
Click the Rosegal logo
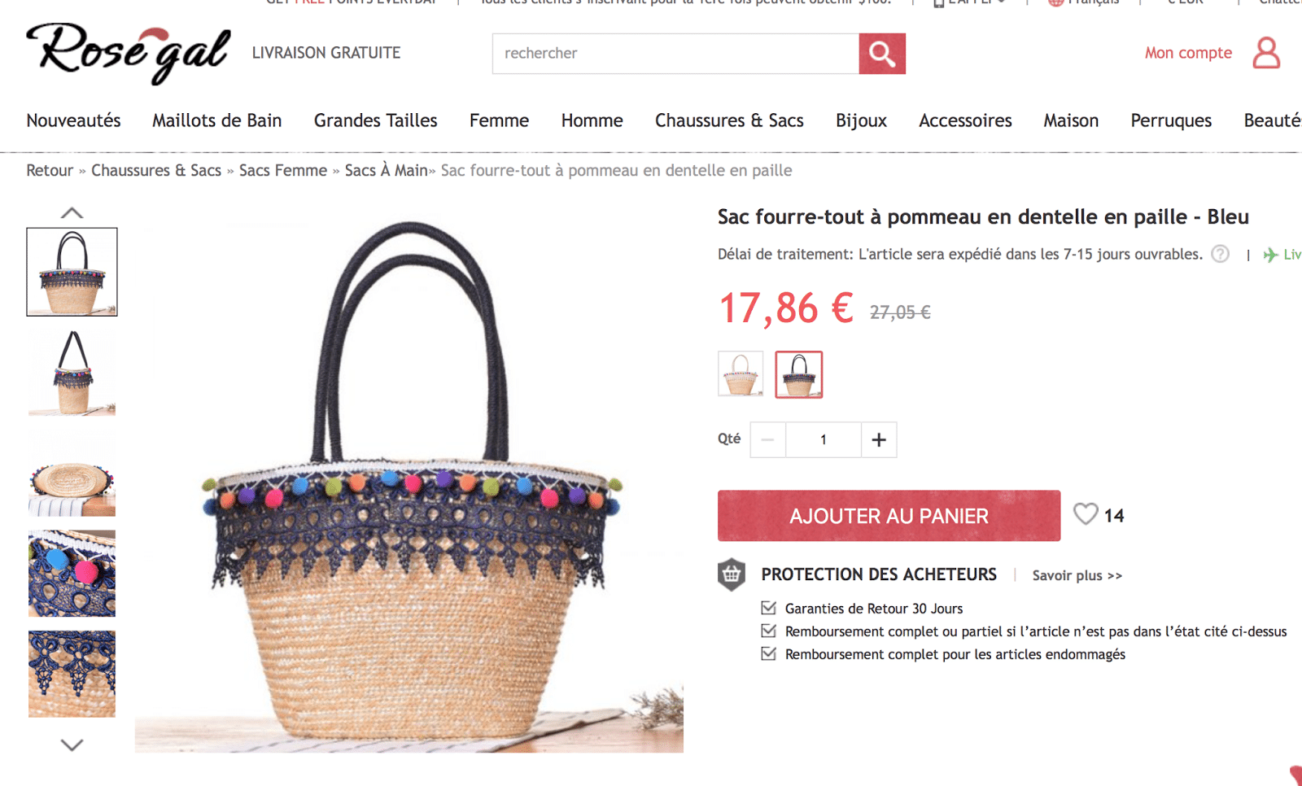129,53
